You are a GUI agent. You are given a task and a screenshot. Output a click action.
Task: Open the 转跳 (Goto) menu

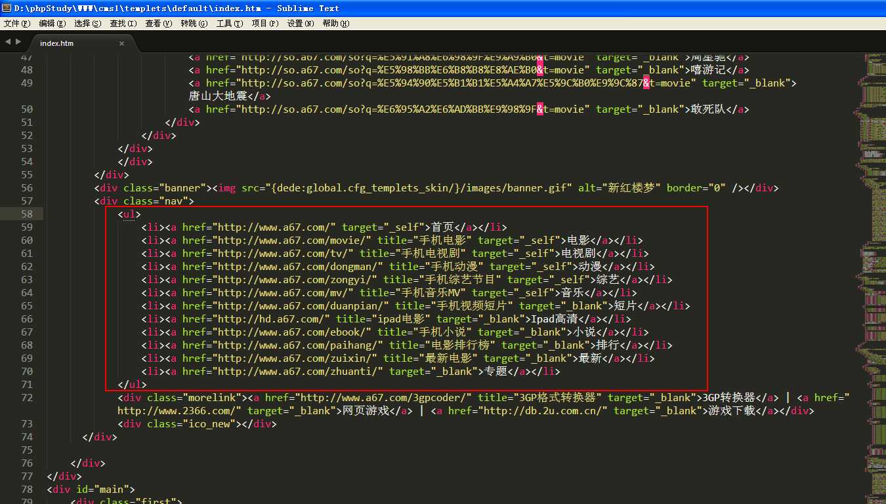[194, 24]
